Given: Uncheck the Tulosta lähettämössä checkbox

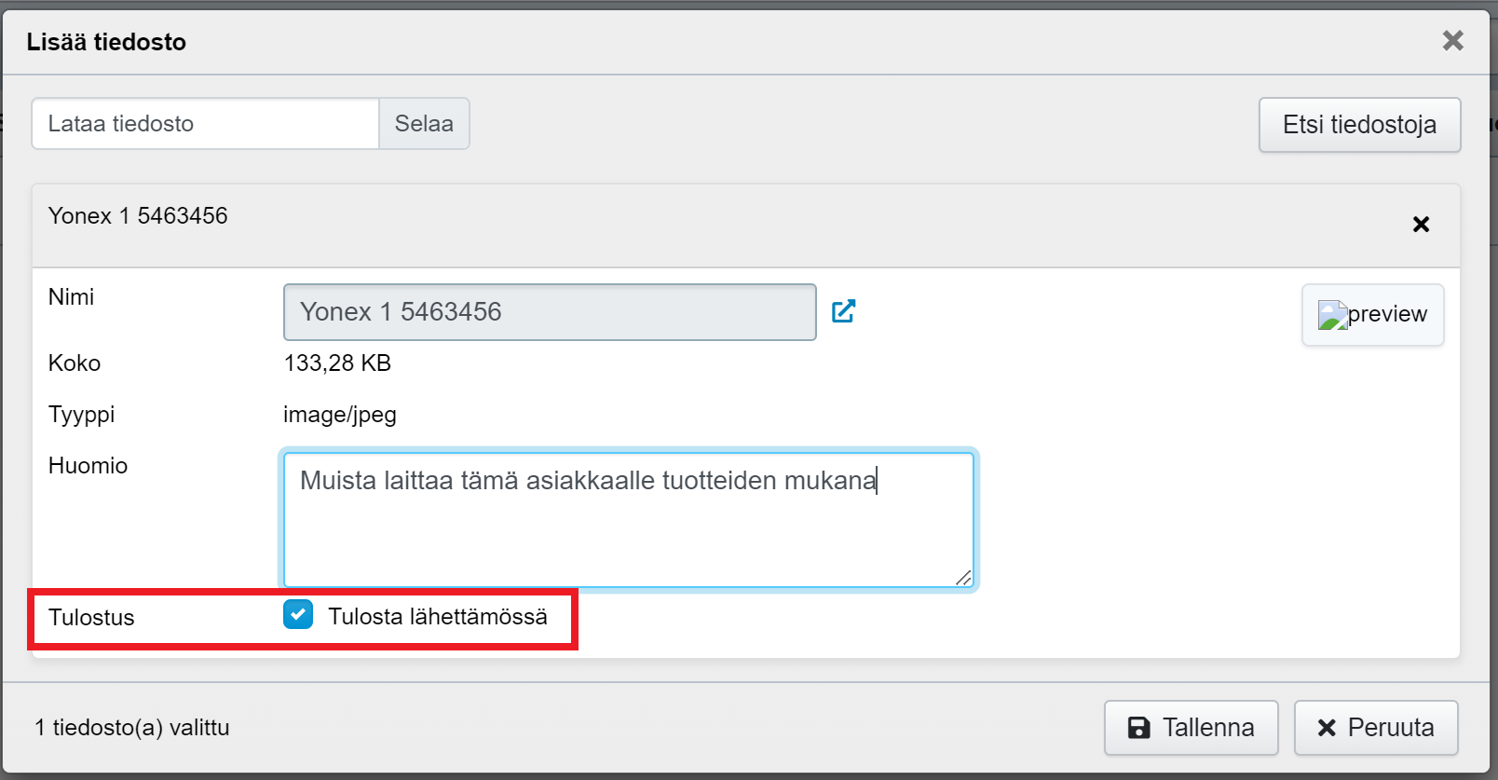Looking at the screenshot, I should 298,615.
